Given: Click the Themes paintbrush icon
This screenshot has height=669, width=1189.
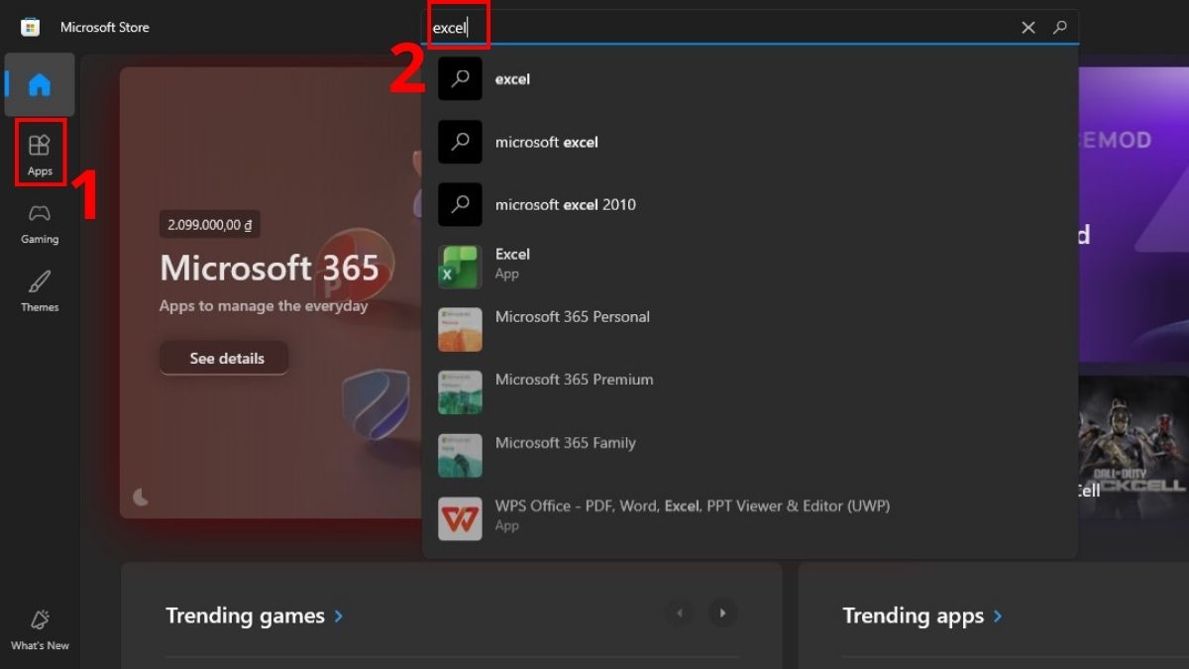Looking at the screenshot, I should click(x=40, y=281).
